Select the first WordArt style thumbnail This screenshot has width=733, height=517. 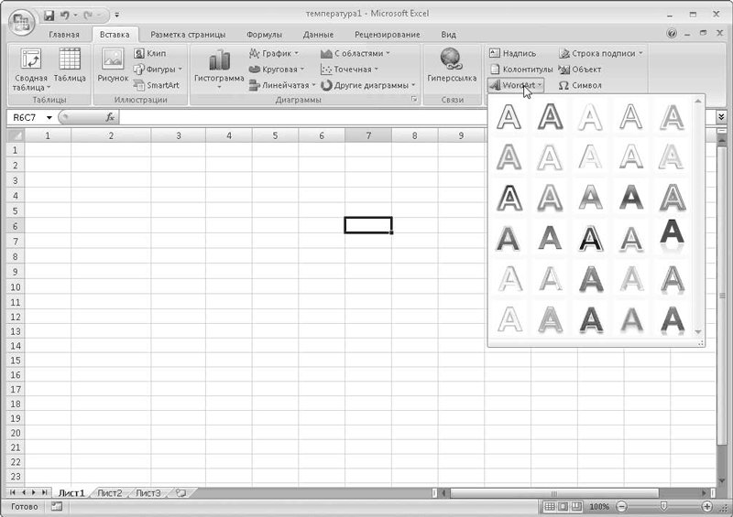[x=509, y=118]
